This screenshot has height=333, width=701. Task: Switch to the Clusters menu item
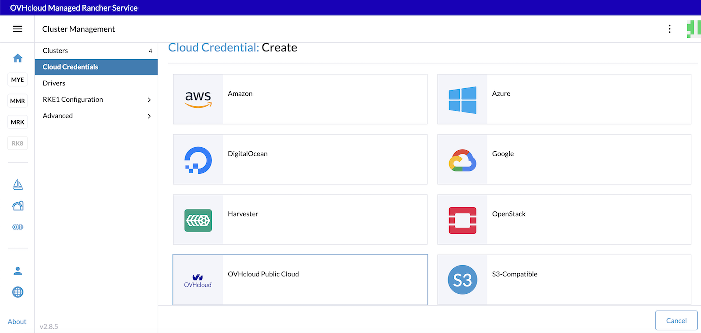click(96, 50)
